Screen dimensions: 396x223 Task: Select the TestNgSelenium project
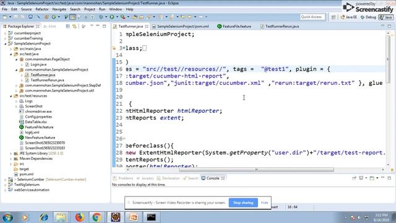[x=27, y=185]
